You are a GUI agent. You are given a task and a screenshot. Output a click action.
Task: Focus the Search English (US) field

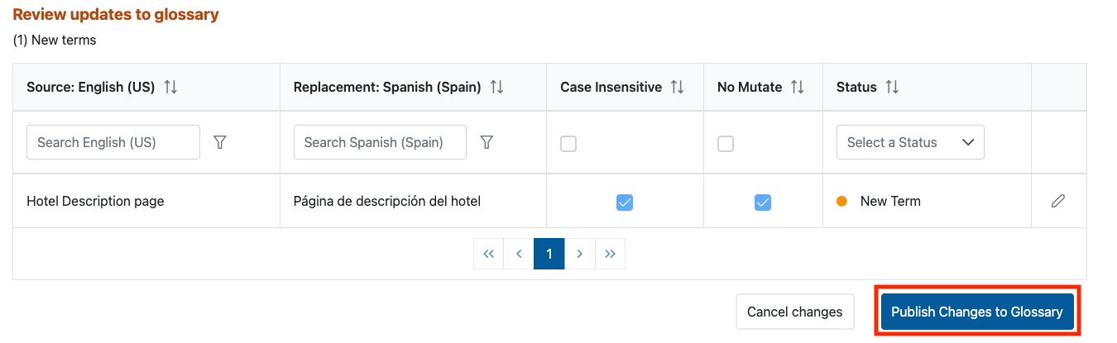click(x=113, y=142)
